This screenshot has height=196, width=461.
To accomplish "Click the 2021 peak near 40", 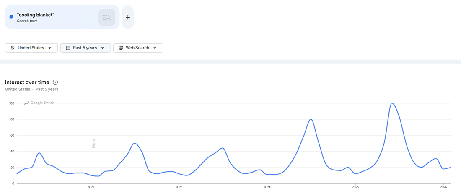I will tap(39, 153).
